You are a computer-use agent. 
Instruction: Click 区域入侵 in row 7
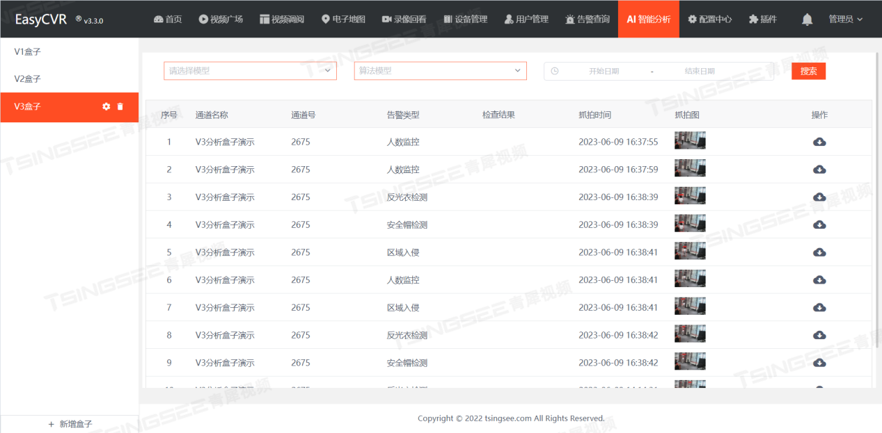pyautogui.click(x=403, y=307)
